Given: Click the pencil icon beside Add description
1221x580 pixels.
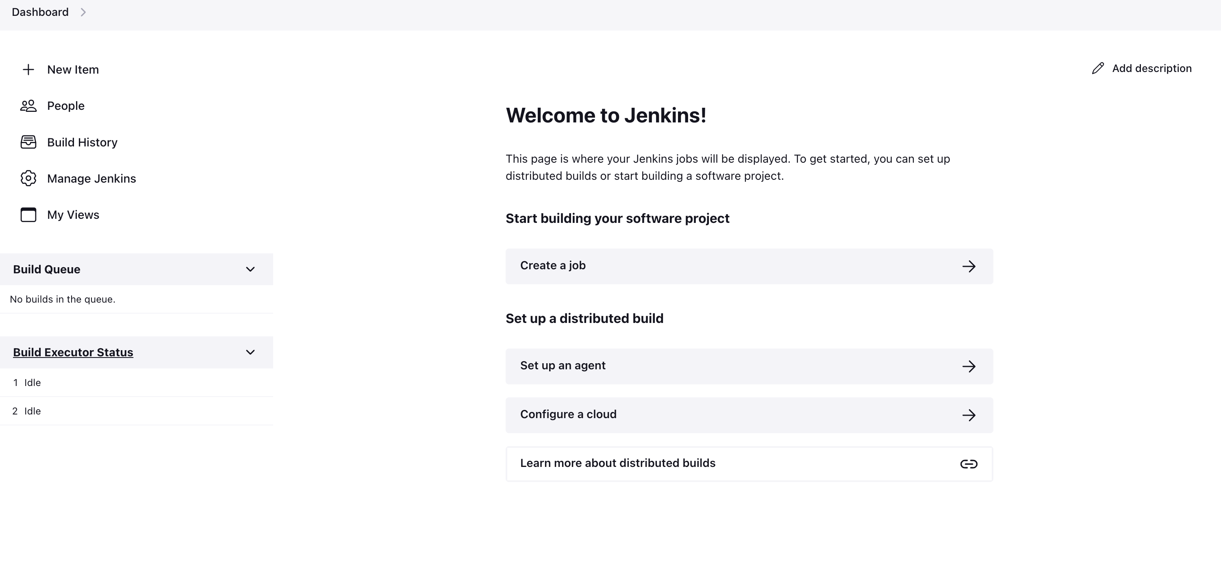Looking at the screenshot, I should click(1098, 68).
